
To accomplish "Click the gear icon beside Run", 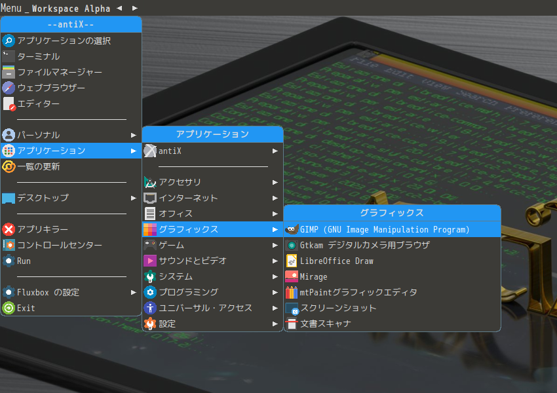I will [x=9, y=261].
